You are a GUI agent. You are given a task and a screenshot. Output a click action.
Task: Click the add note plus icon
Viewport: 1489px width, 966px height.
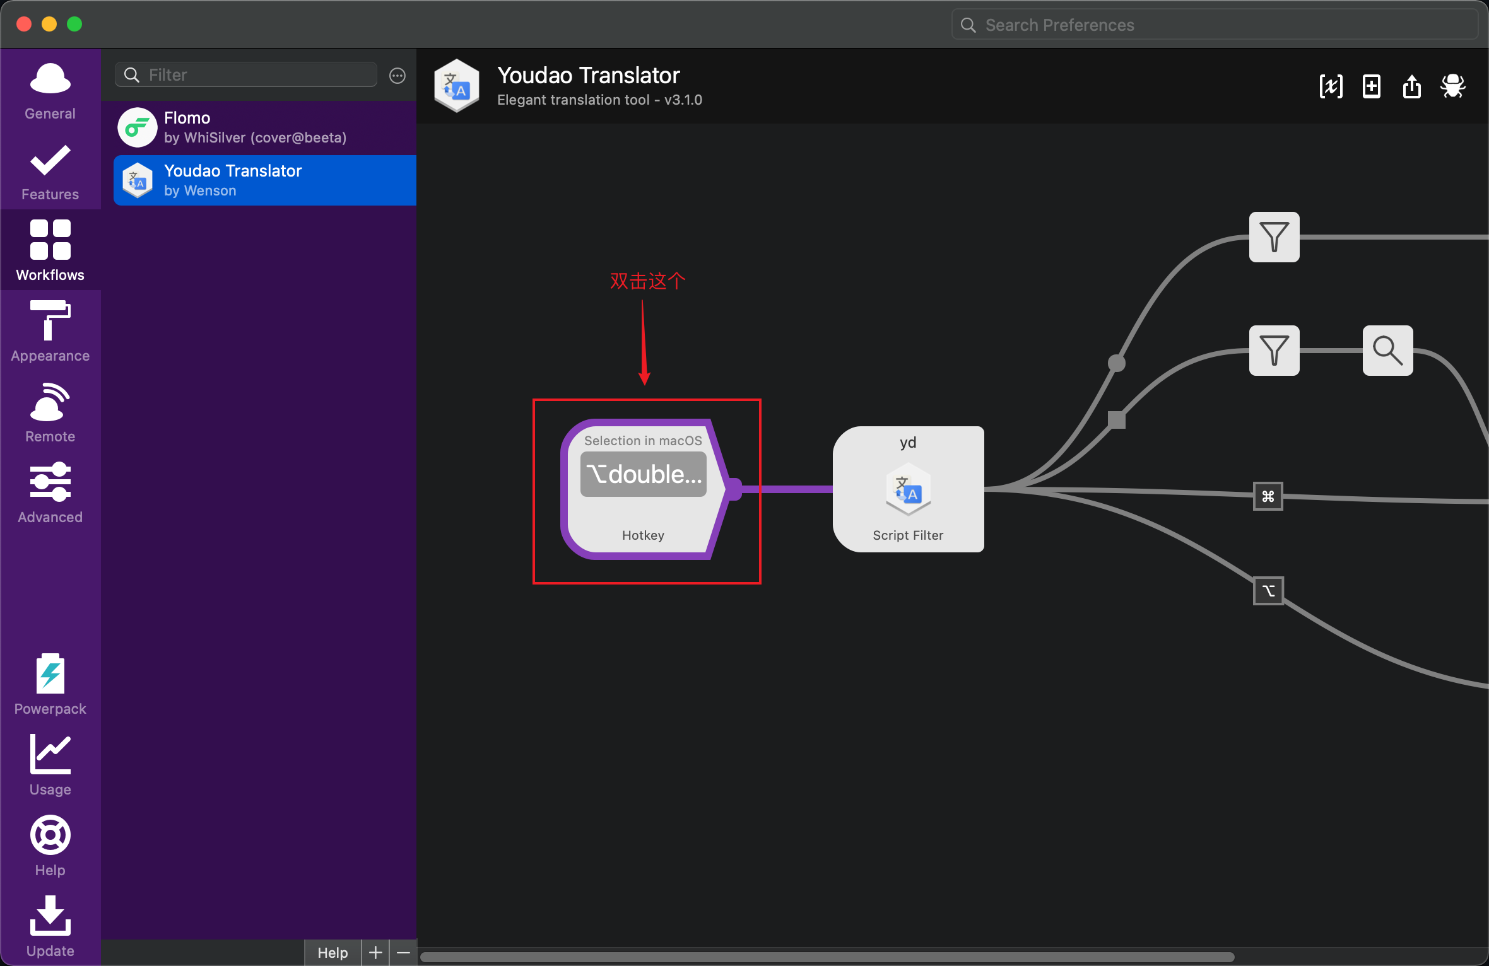(x=1371, y=86)
